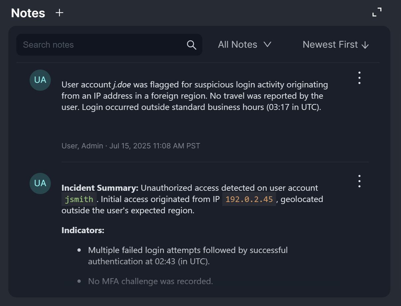Click the italic j.doe account name
The width and height of the screenshot is (401, 306).
tap(122, 85)
